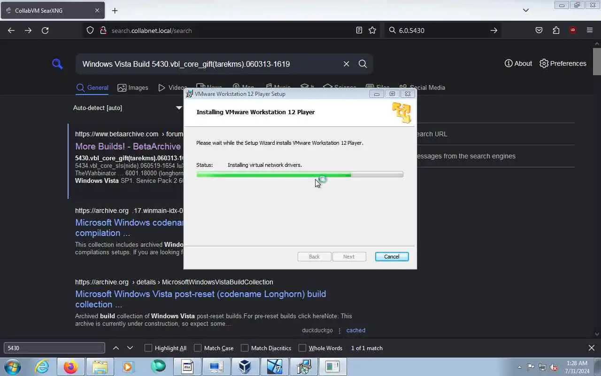Select the Videos search tab

tap(172, 87)
